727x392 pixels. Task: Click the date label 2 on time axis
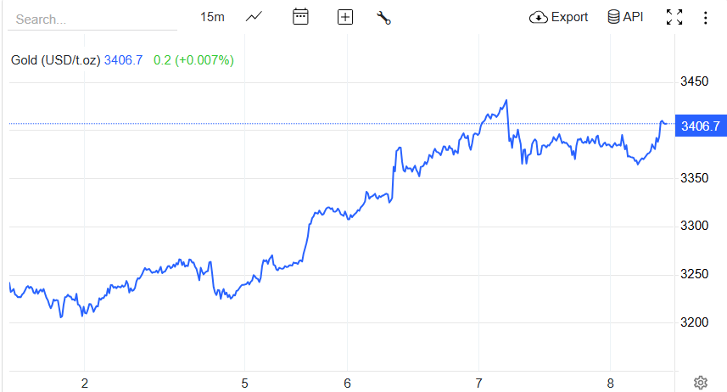[x=85, y=383]
